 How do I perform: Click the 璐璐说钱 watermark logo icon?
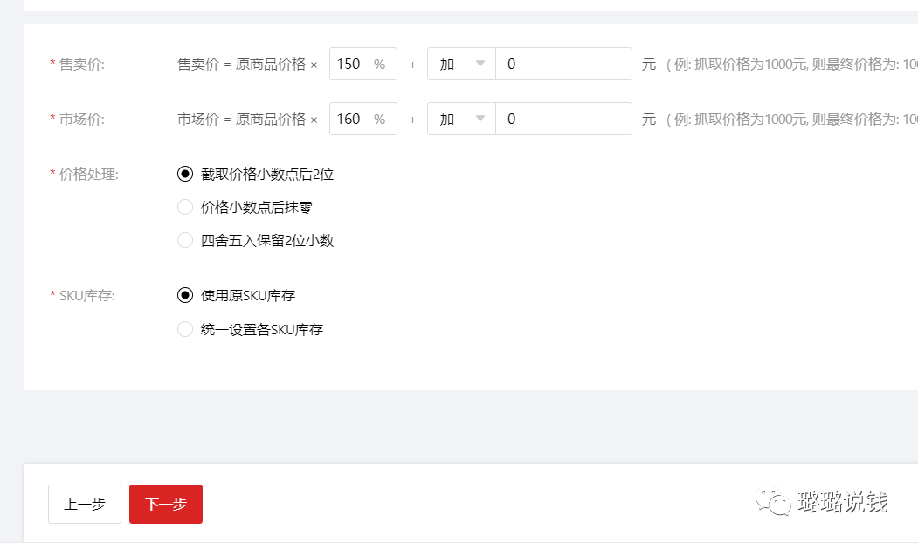[x=771, y=499]
